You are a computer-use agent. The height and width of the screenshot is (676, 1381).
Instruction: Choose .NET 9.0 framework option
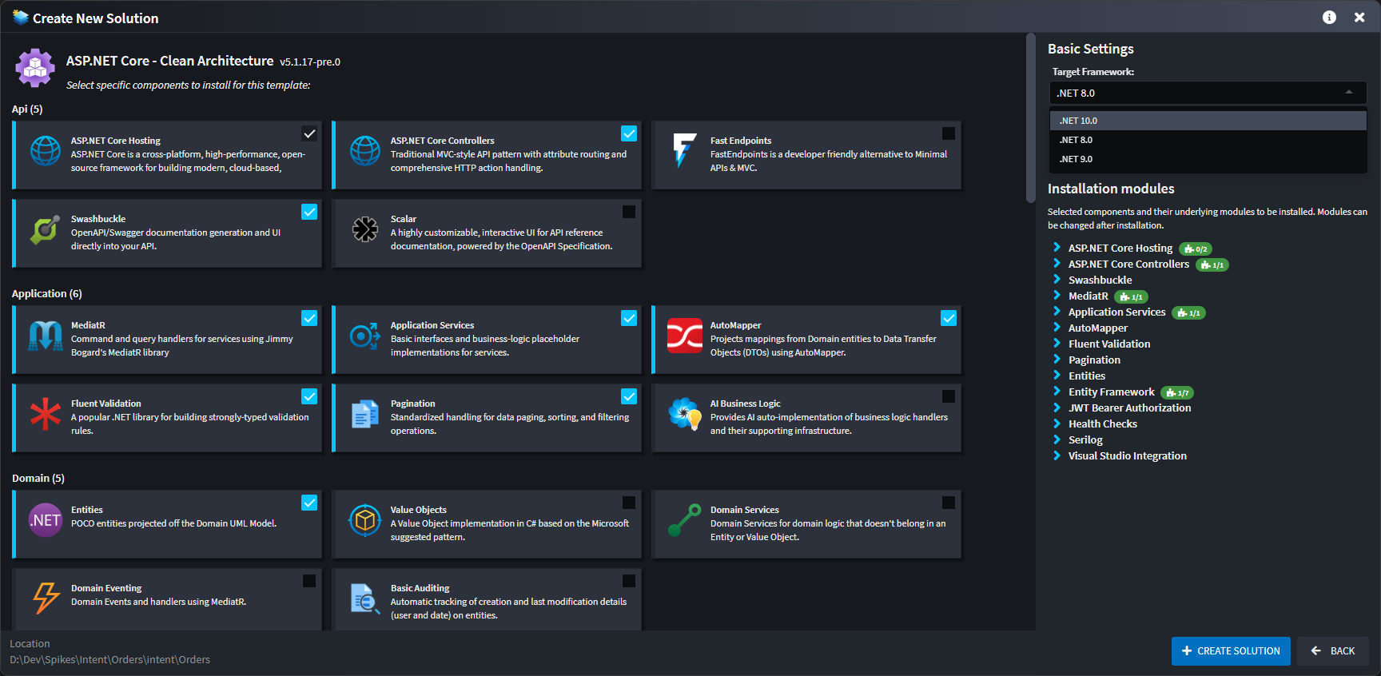1077,159
